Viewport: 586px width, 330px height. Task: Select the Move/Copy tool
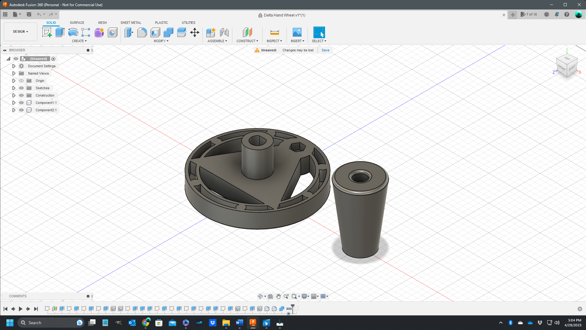pos(195,32)
